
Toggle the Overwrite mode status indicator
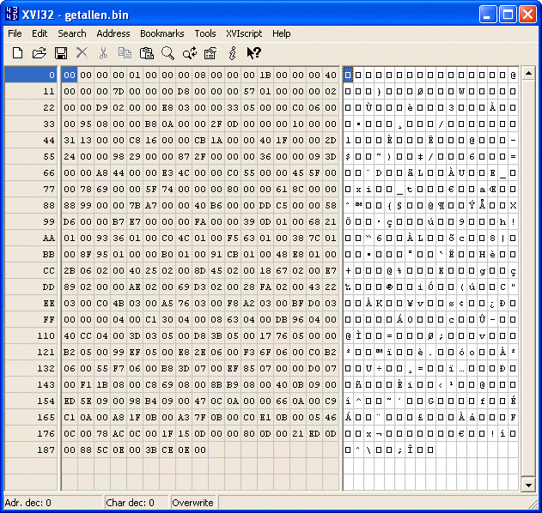click(x=192, y=503)
